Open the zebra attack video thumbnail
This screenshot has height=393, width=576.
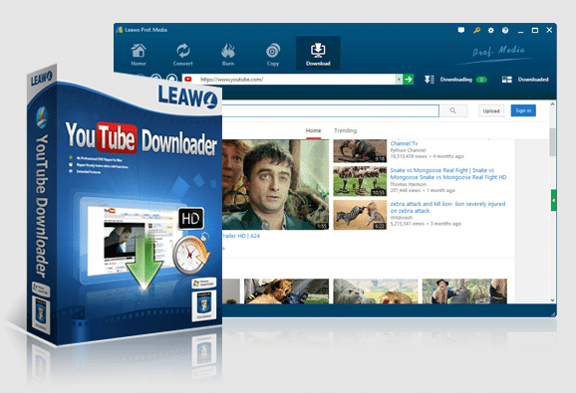[360, 215]
